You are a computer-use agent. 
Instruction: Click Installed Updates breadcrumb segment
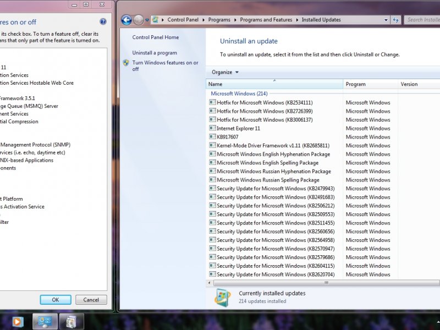point(321,20)
